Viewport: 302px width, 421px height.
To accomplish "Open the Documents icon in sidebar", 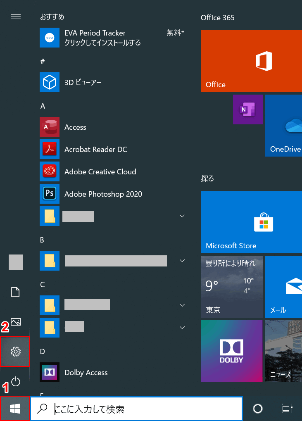I will (15, 292).
